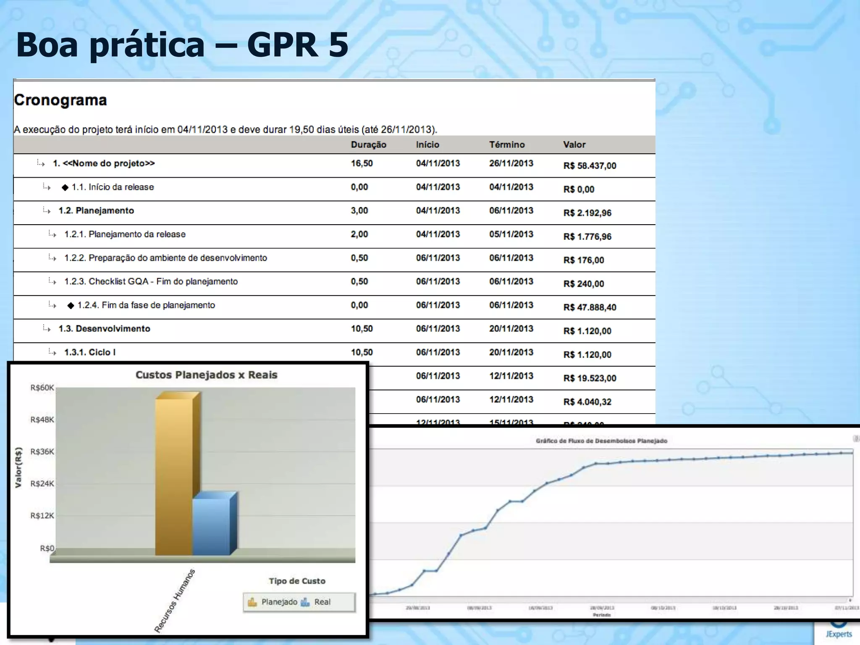
Task: Click the arrow beside '1.2.2. Preparação do ambiente'
Action: (x=52, y=257)
